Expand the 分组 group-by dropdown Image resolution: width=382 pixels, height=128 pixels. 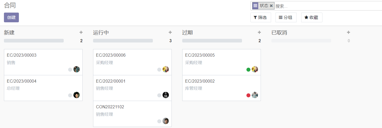click(x=286, y=18)
